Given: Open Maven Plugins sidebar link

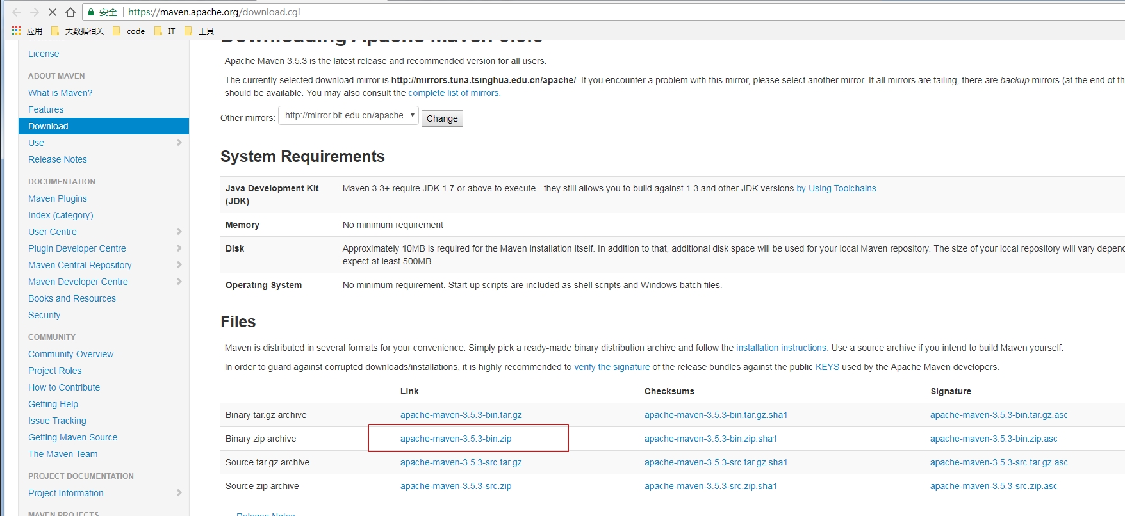Looking at the screenshot, I should (58, 198).
